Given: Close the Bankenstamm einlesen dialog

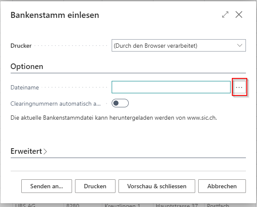Looking at the screenshot, I should tap(239, 15).
